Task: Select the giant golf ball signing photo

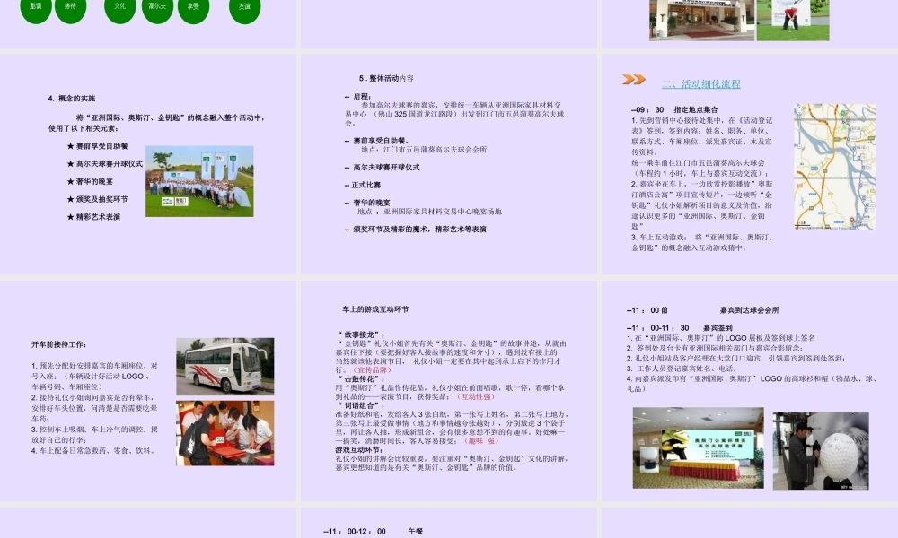Action: click(x=821, y=451)
